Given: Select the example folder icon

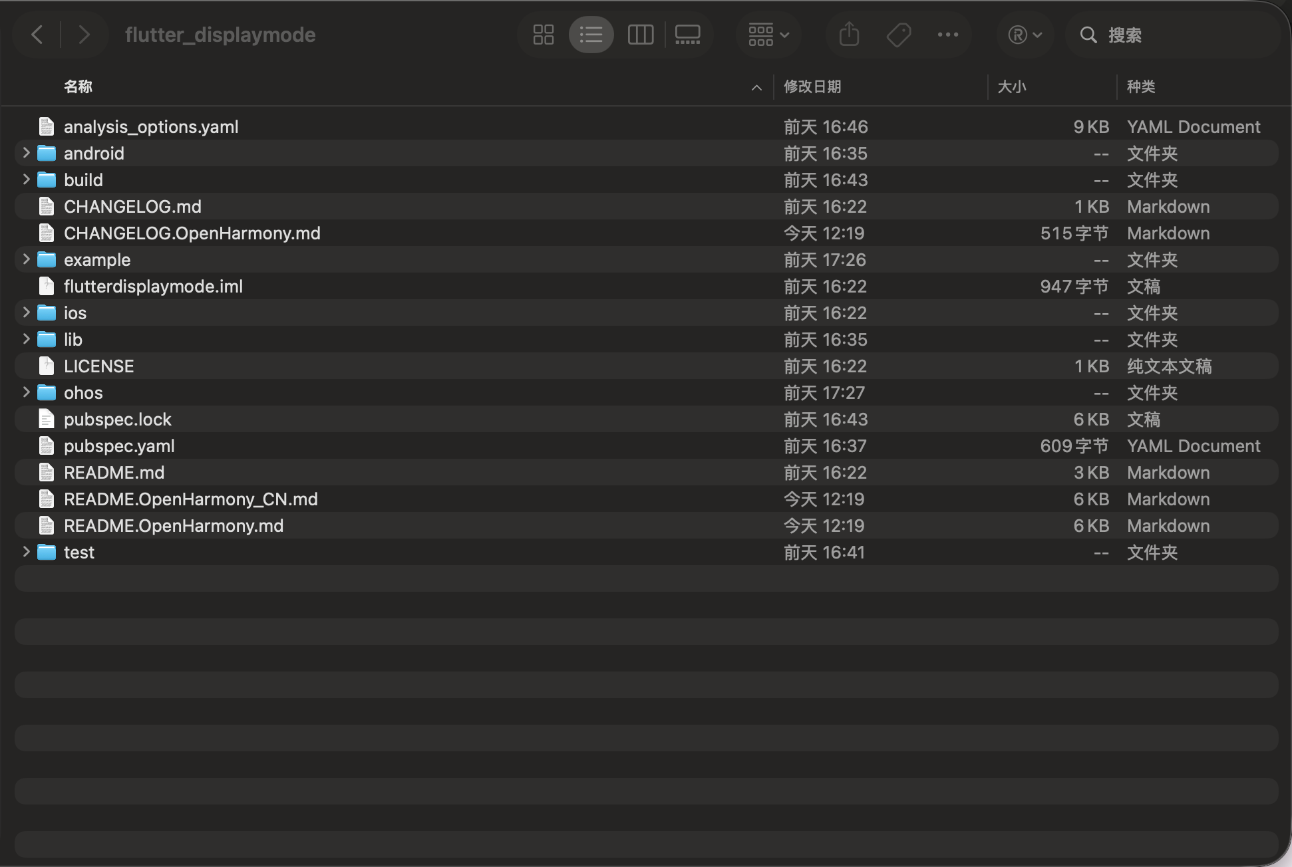Looking at the screenshot, I should tap(47, 259).
